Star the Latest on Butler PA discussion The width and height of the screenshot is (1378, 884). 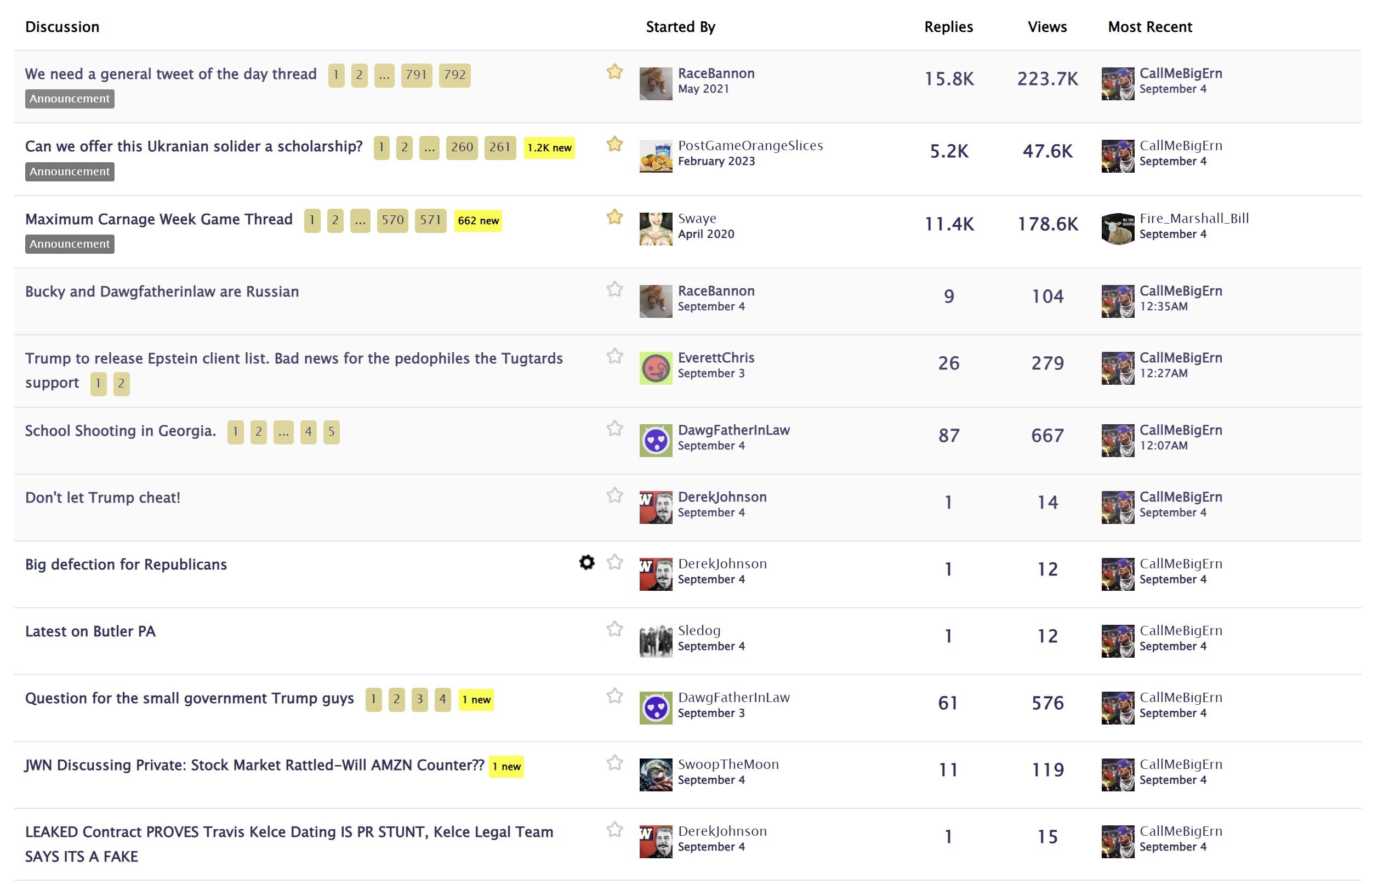(x=614, y=629)
